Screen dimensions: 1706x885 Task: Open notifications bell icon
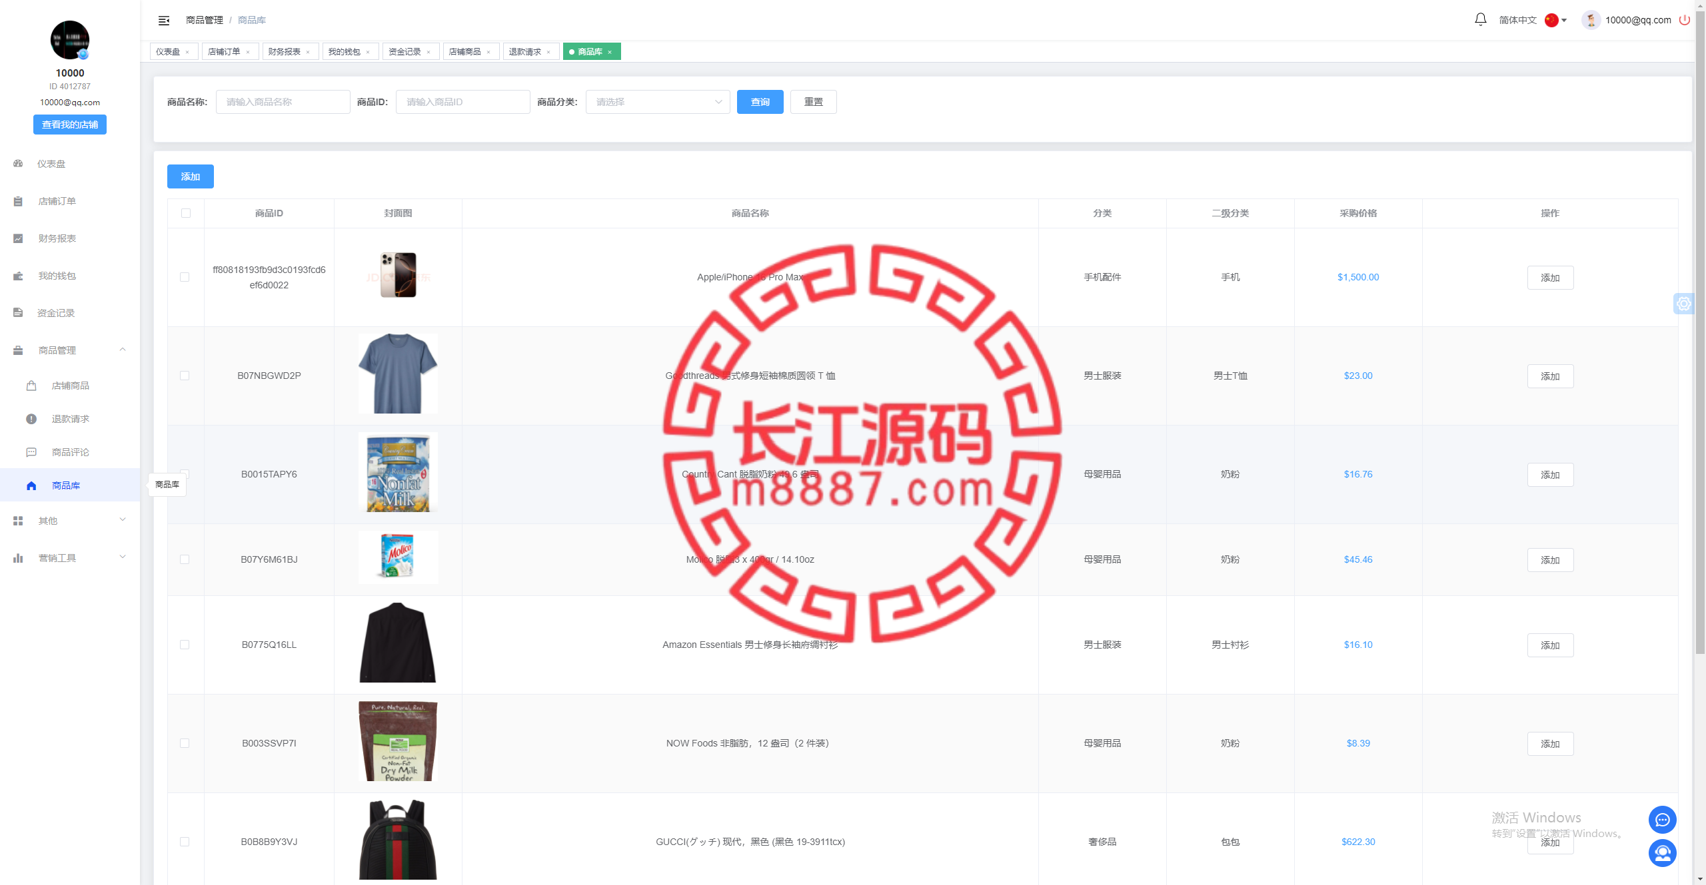pyautogui.click(x=1480, y=19)
